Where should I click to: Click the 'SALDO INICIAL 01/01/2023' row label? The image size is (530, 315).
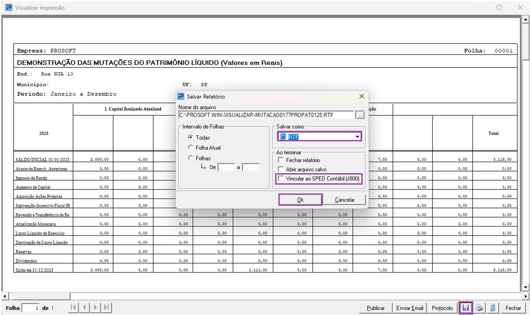pyautogui.click(x=42, y=159)
